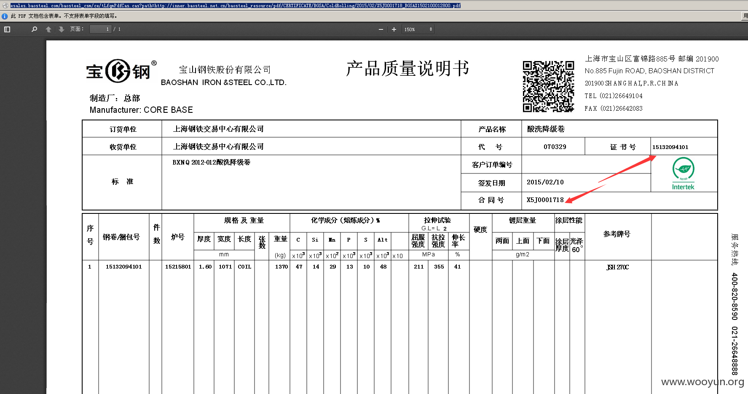Viewport: 748px width, 394px height.
Task: Click the info icon in notification bar
Action: (5, 16)
